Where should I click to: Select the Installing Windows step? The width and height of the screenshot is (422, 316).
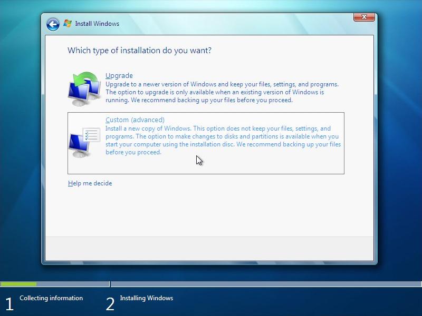pos(147,298)
